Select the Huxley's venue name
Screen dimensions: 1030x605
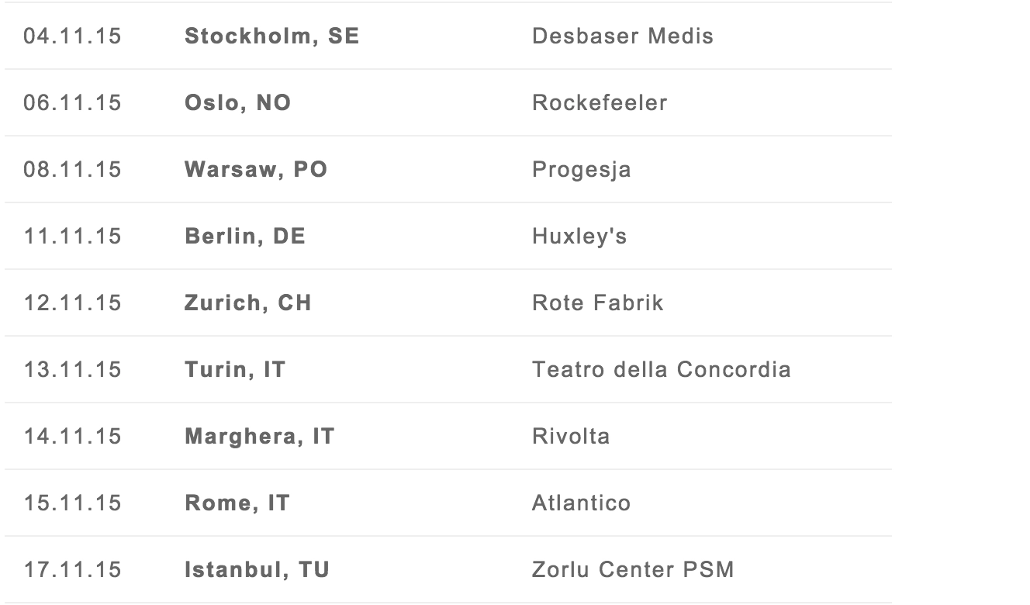579,237
